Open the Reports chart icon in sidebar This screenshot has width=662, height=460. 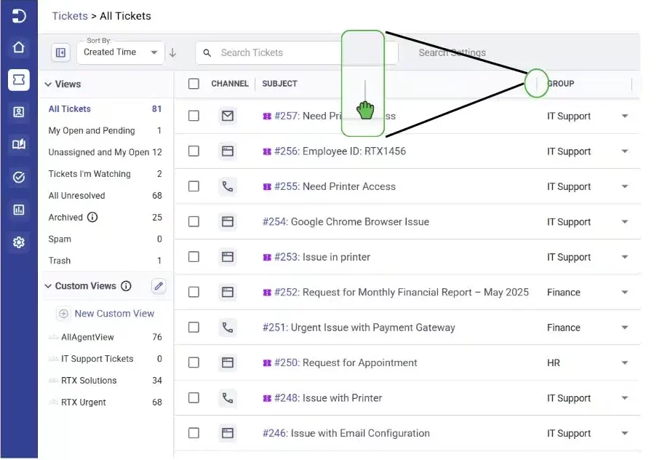click(x=19, y=210)
